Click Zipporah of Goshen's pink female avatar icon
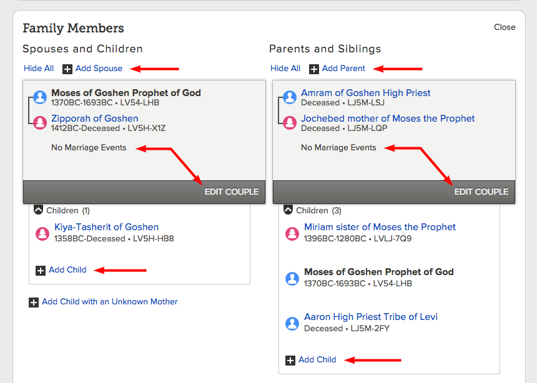This screenshot has width=537, height=383. point(40,122)
